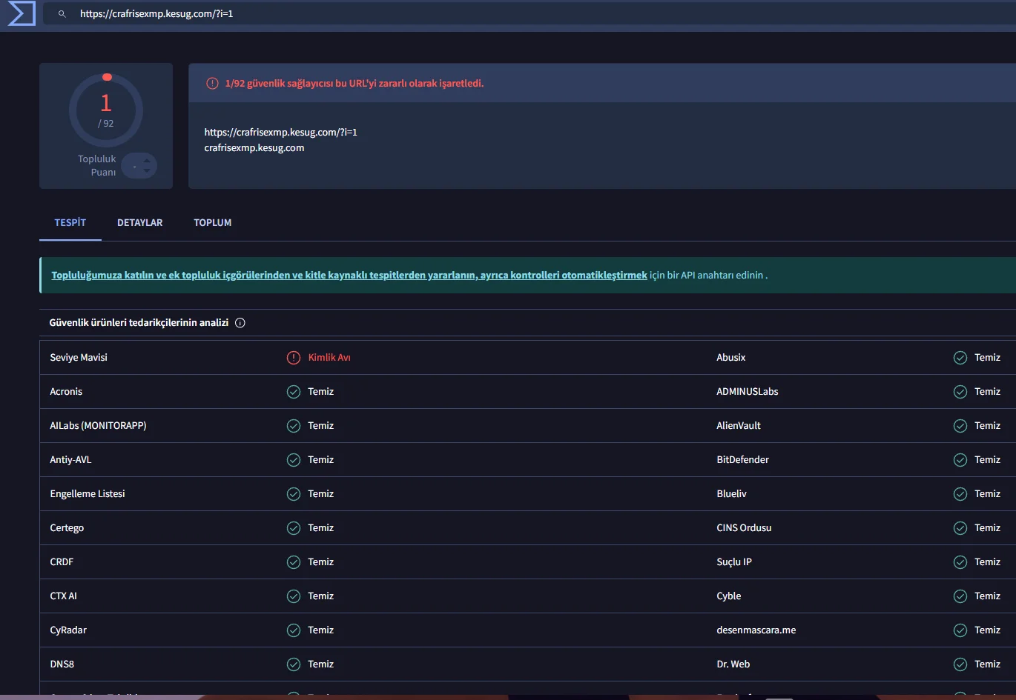Click the CRDF row check icon
The width and height of the screenshot is (1016, 700).
pos(294,562)
